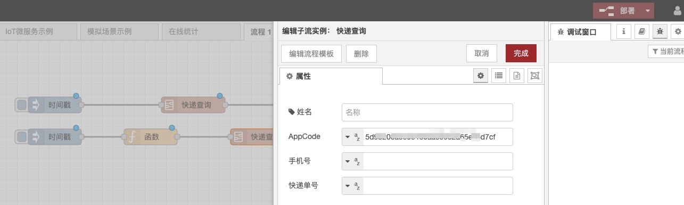Click the 删除 delete button
The height and width of the screenshot is (205, 684).
click(361, 53)
